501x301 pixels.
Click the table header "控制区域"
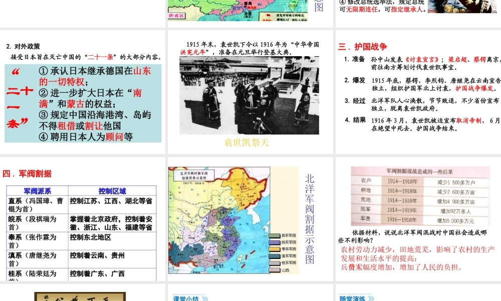[112, 191]
